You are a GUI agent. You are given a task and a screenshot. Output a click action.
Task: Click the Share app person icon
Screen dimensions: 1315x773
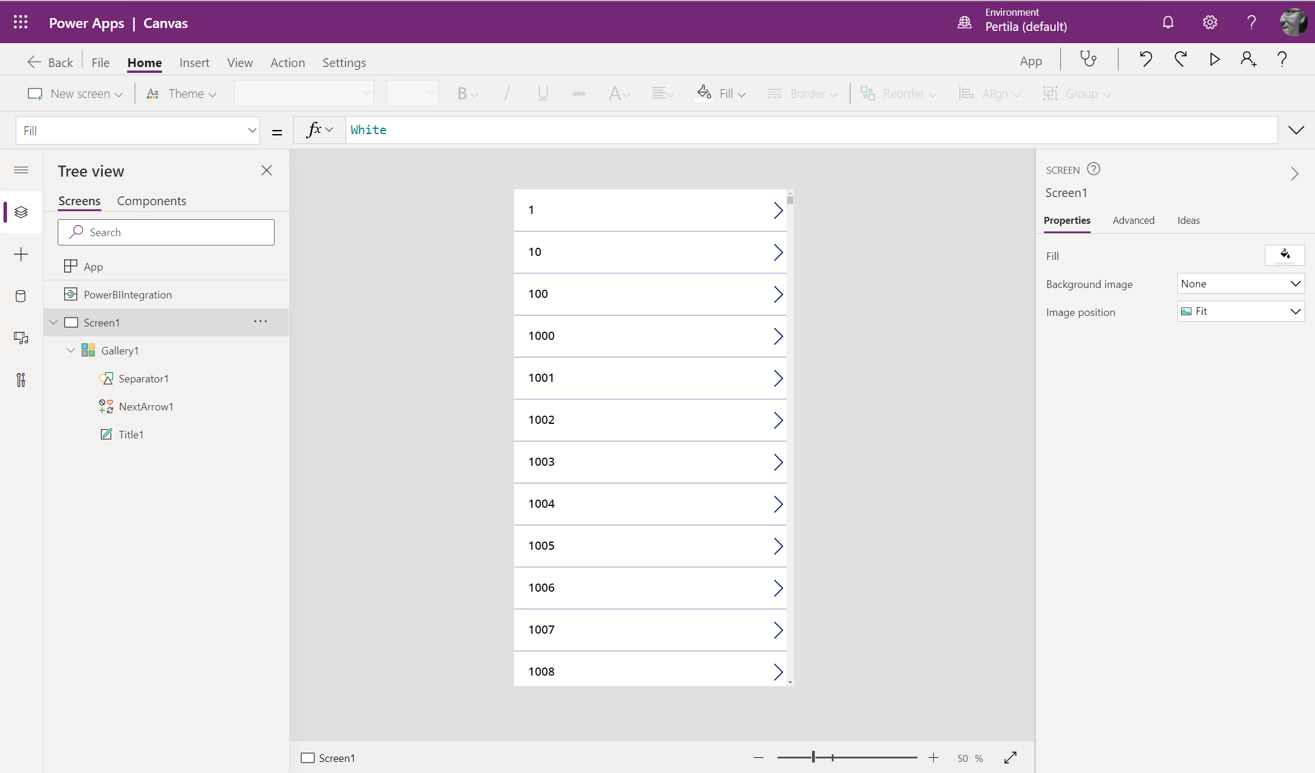[x=1248, y=59]
